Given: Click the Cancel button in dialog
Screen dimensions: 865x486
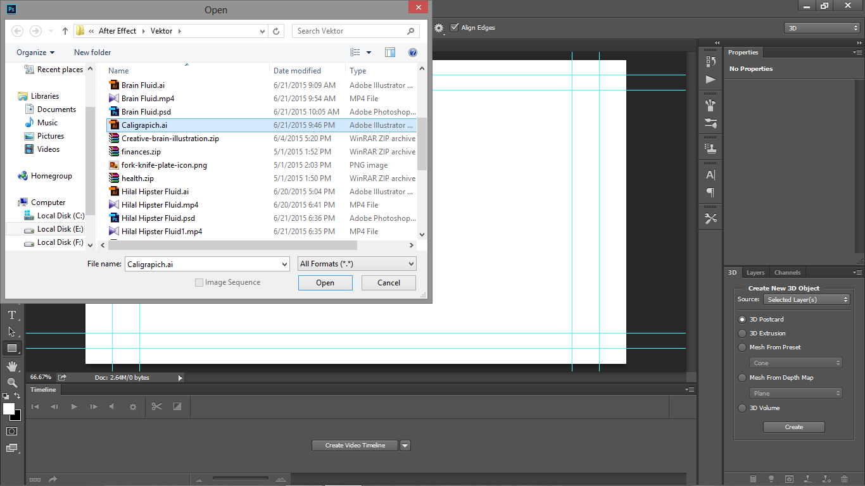Looking at the screenshot, I should tap(389, 283).
